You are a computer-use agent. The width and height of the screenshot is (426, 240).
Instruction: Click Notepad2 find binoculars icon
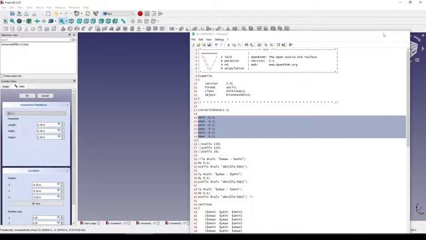[246, 45]
